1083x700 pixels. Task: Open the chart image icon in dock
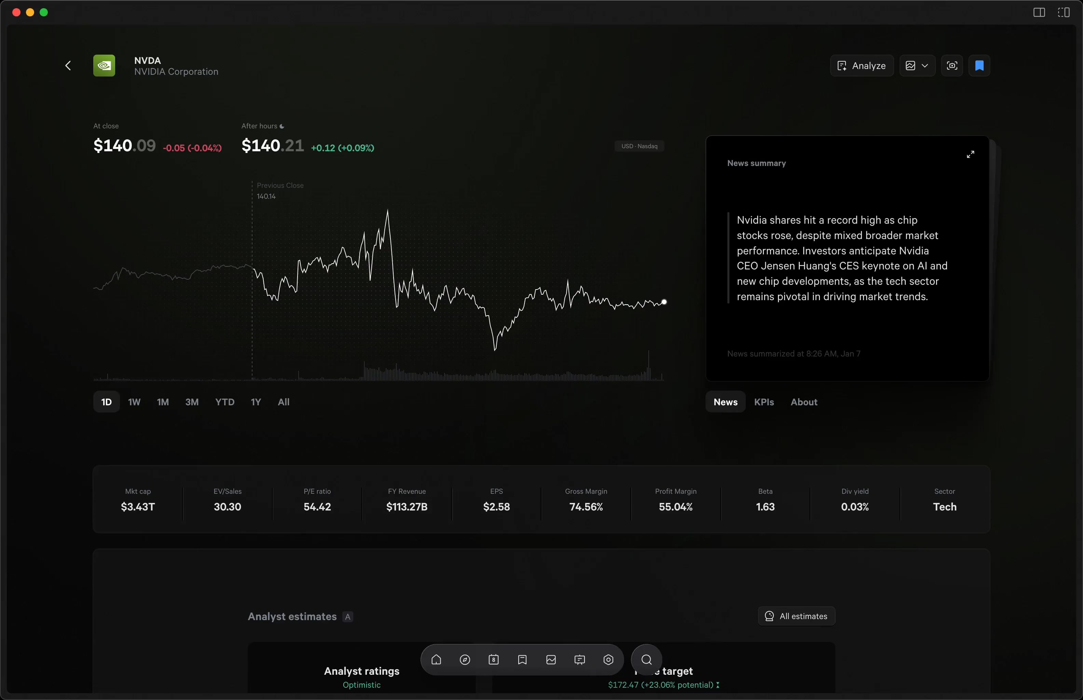[x=551, y=660]
